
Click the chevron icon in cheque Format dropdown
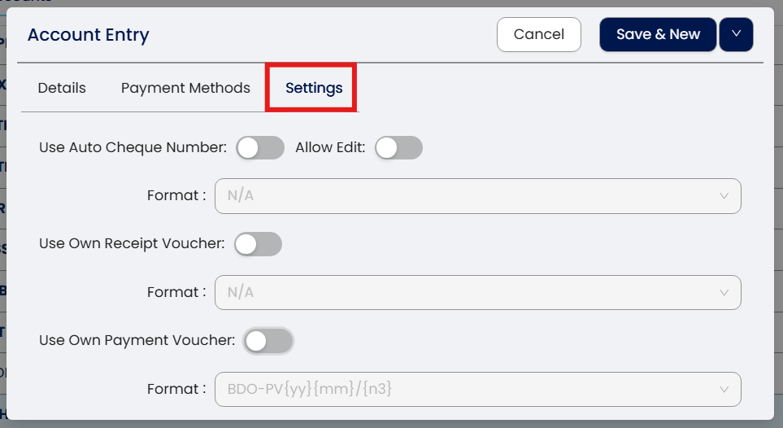coord(724,196)
